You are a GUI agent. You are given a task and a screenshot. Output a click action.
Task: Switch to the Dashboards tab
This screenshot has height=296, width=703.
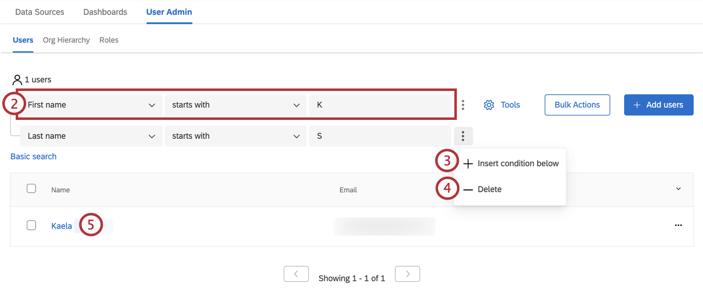click(x=105, y=12)
